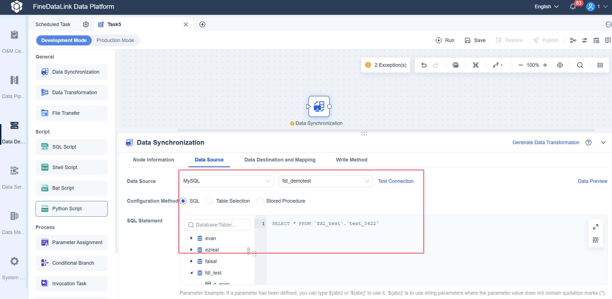612x299 pixels.
Task: Click the Run button
Action: point(445,40)
